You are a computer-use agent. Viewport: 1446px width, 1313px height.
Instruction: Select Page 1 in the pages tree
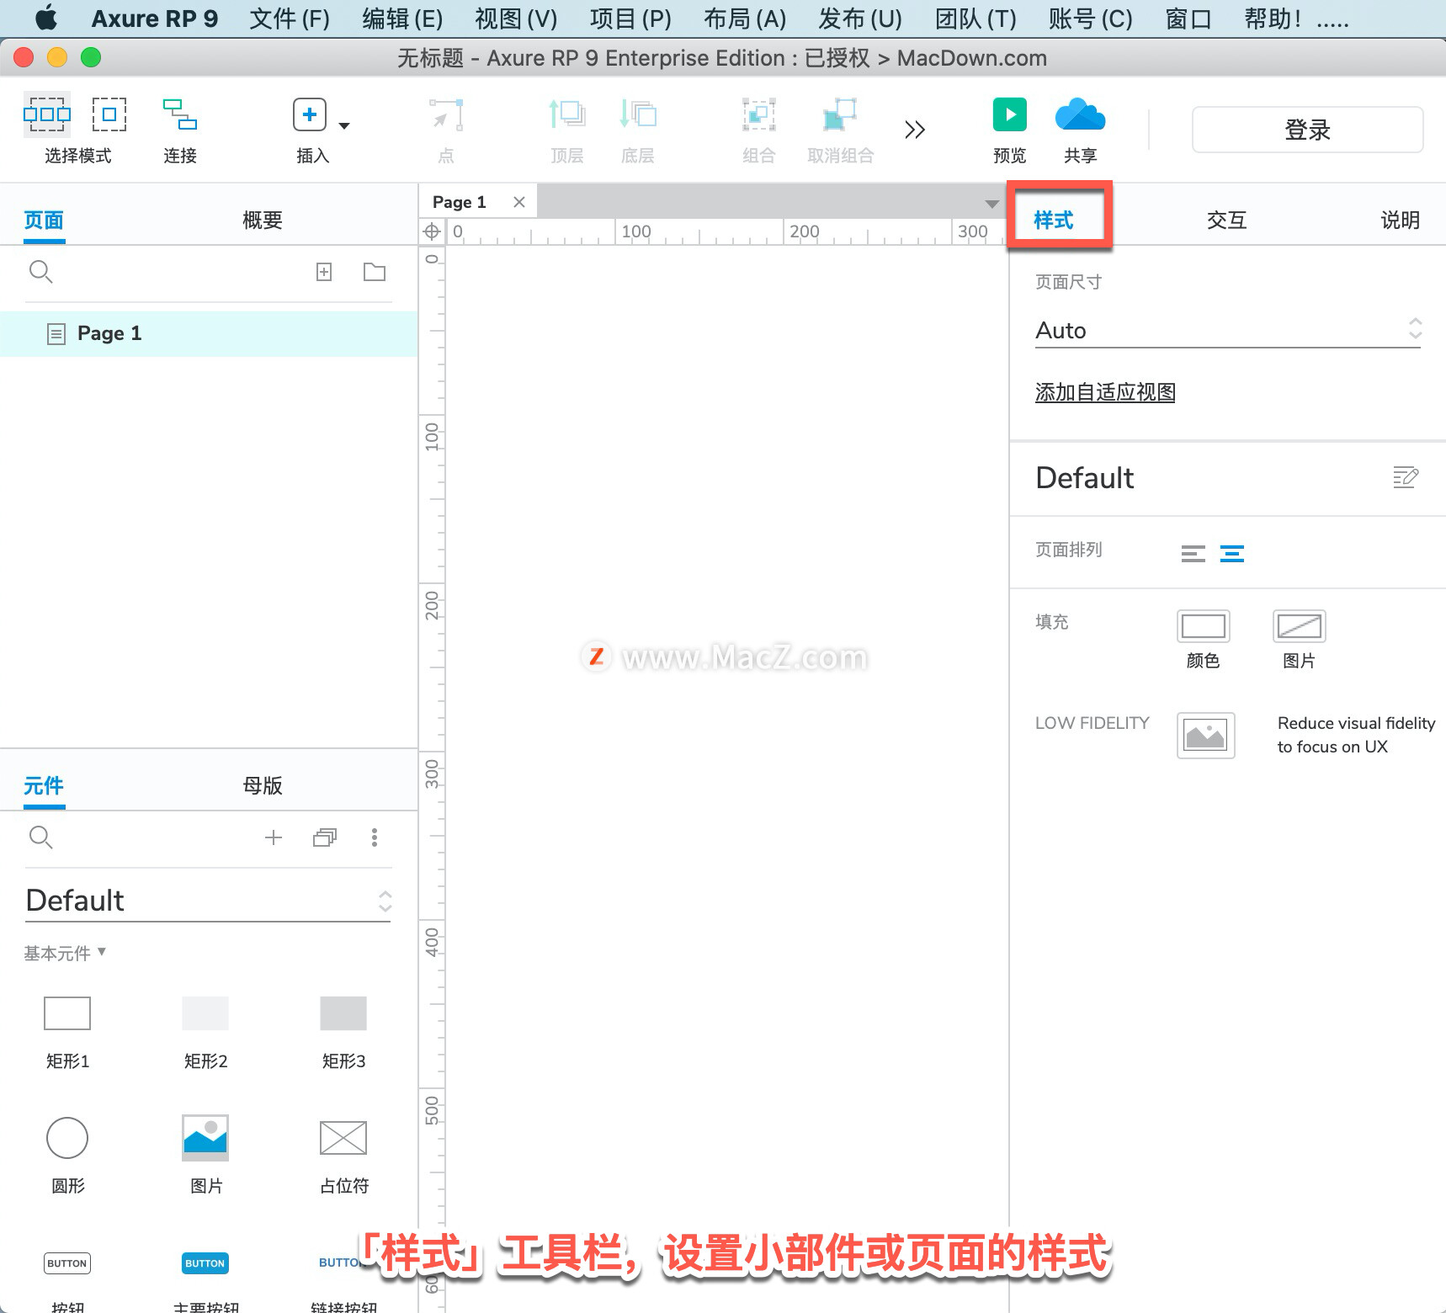(x=209, y=333)
